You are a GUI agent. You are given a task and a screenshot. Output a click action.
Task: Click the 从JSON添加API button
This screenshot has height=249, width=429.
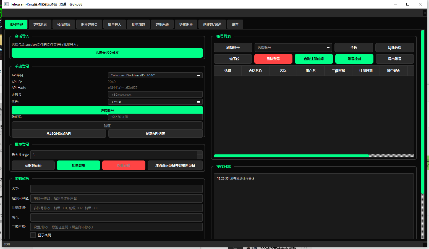point(59,134)
